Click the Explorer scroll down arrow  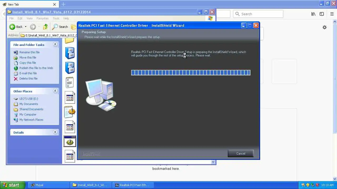click(213, 162)
